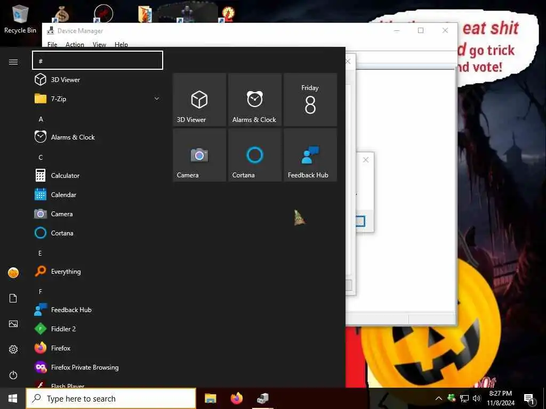
Task: Open Firefox from the taskbar
Action: pyautogui.click(x=237, y=398)
